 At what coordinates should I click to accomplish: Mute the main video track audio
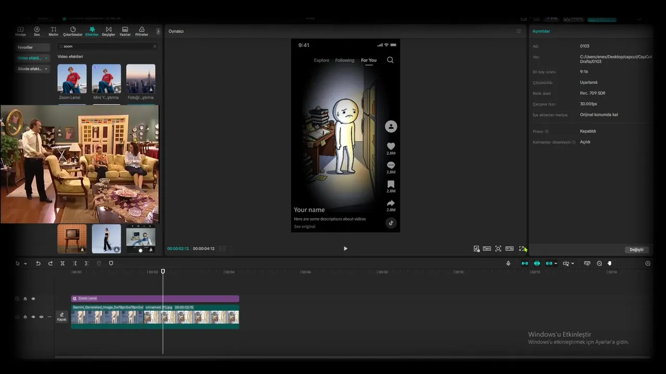[x=41, y=317]
